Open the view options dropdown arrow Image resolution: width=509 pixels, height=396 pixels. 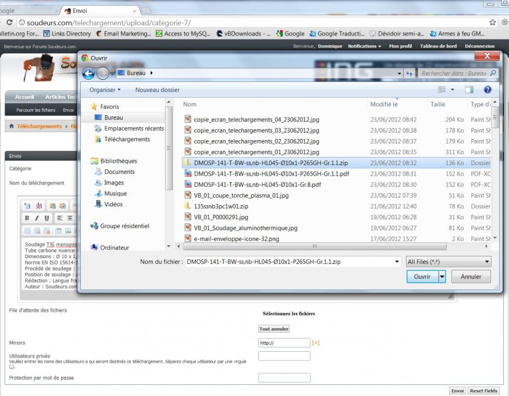[x=453, y=90]
